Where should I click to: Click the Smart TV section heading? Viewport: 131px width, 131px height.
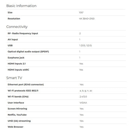click(x=14, y=78)
